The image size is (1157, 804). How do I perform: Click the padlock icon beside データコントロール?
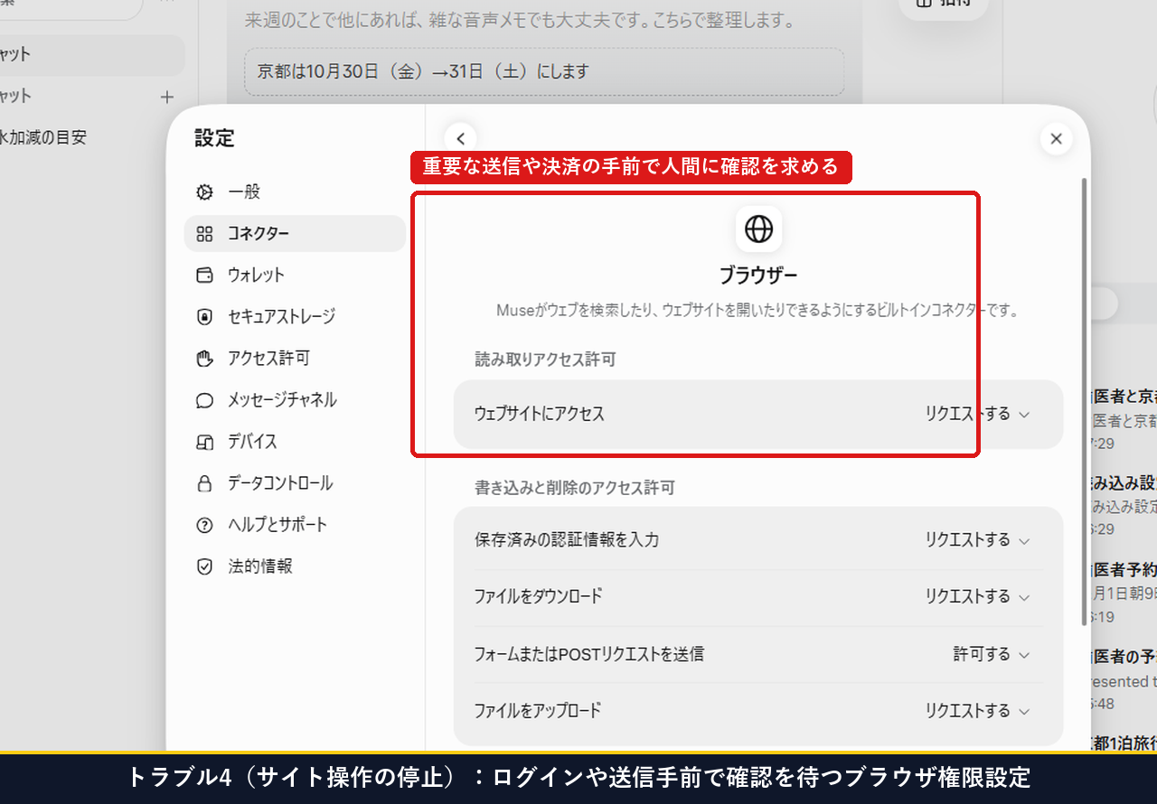204,483
